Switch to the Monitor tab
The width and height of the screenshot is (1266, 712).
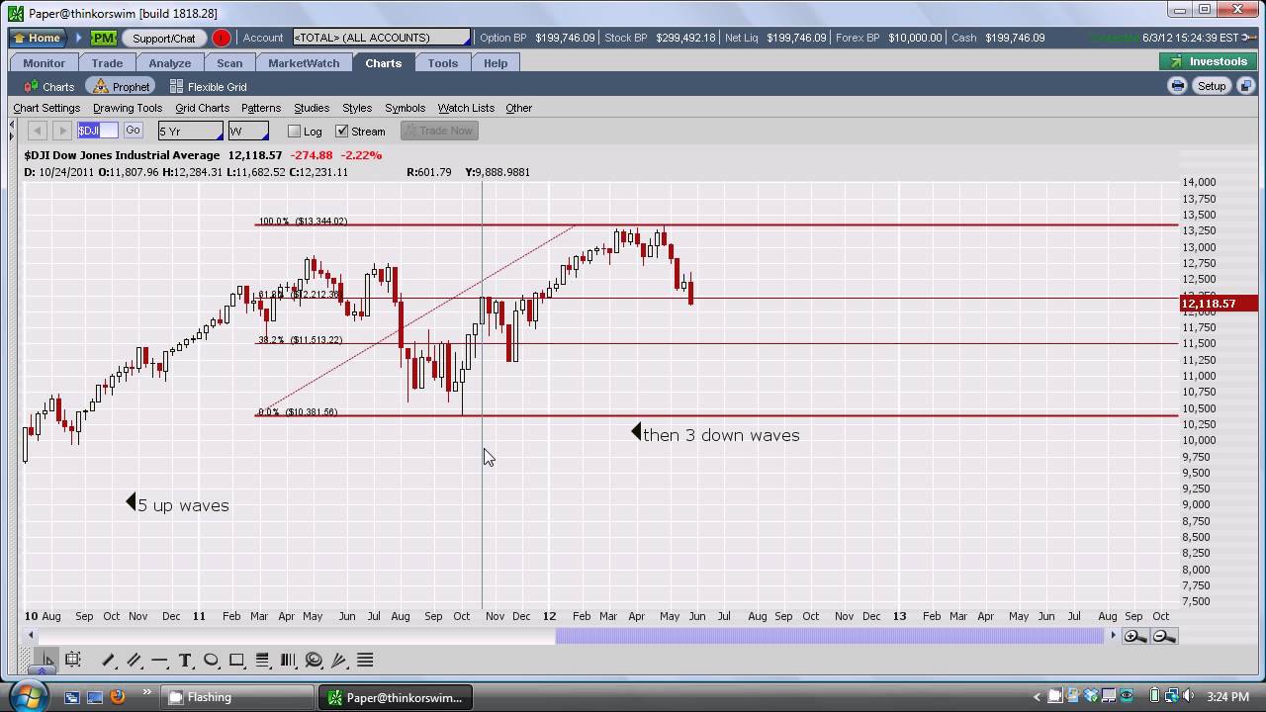pyautogui.click(x=45, y=62)
